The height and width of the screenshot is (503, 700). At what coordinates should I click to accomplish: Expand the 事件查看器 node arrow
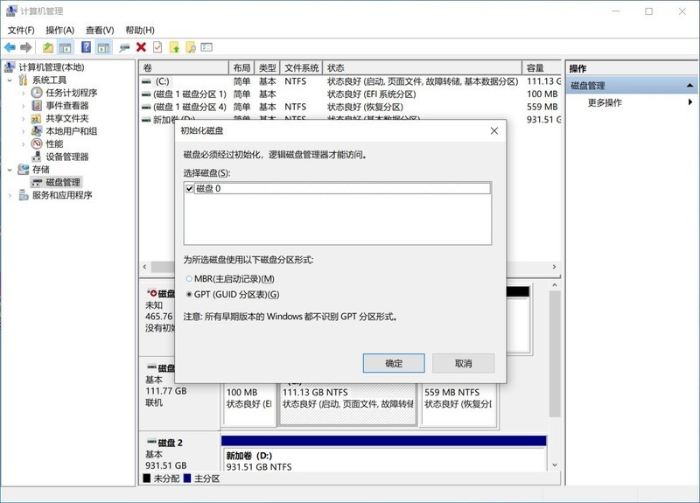[24, 106]
